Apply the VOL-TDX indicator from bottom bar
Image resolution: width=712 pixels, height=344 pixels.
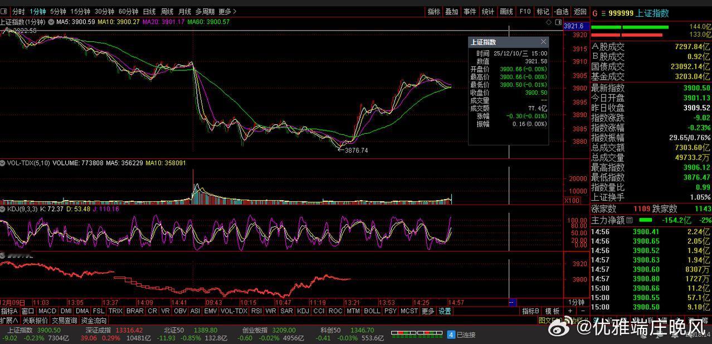click(234, 311)
